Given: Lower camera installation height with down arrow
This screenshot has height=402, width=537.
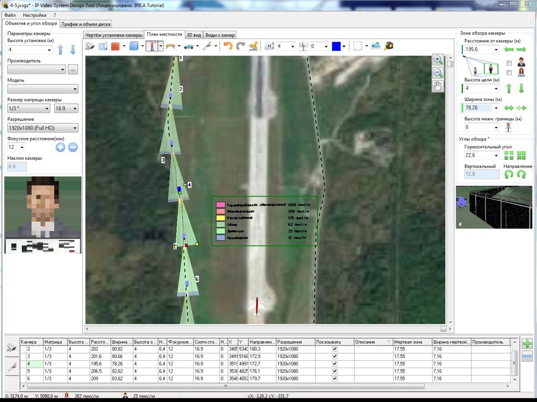Looking at the screenshot, I should pyautogui.click(x=73, y=50).
